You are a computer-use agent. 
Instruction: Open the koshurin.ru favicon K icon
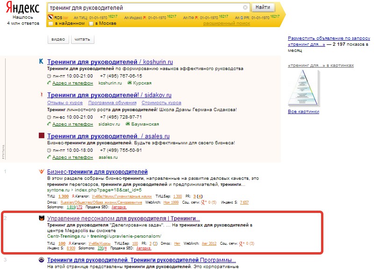[41, 61]
